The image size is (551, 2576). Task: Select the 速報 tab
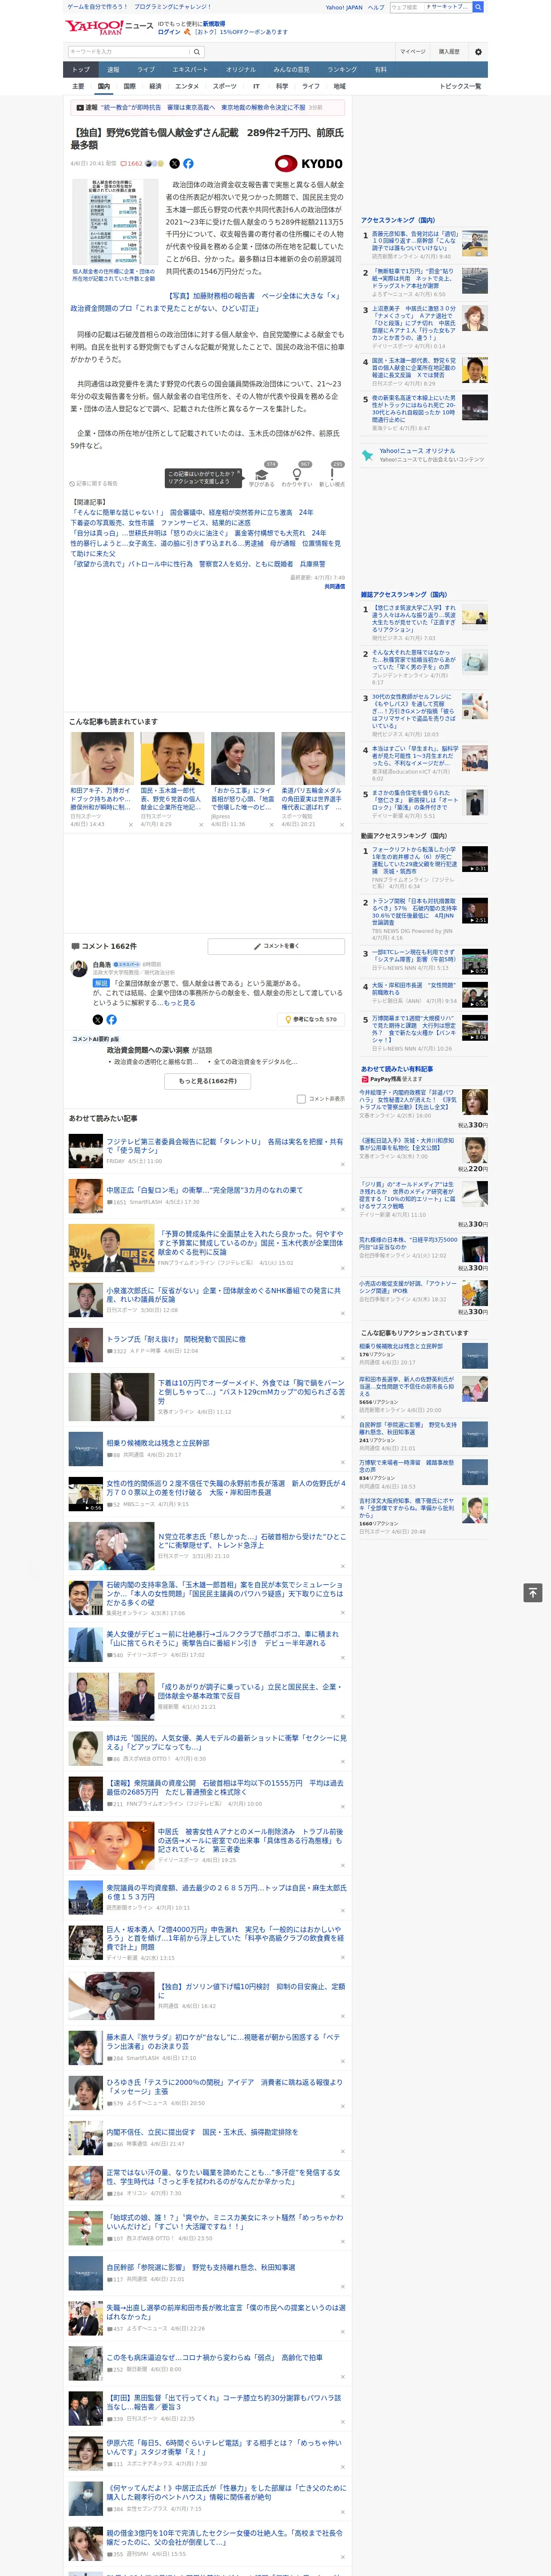113,70
